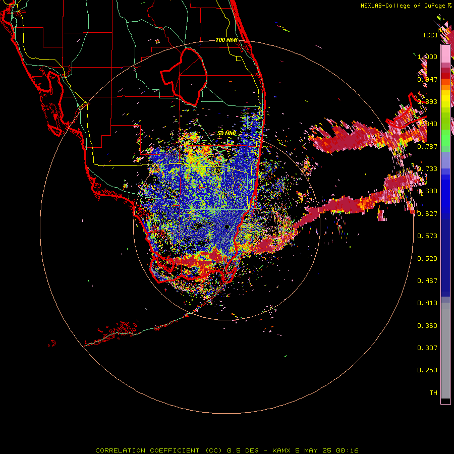The image size is (454, 454).
Task: Click the 0.413 scale value
Action: click(427, 303)
